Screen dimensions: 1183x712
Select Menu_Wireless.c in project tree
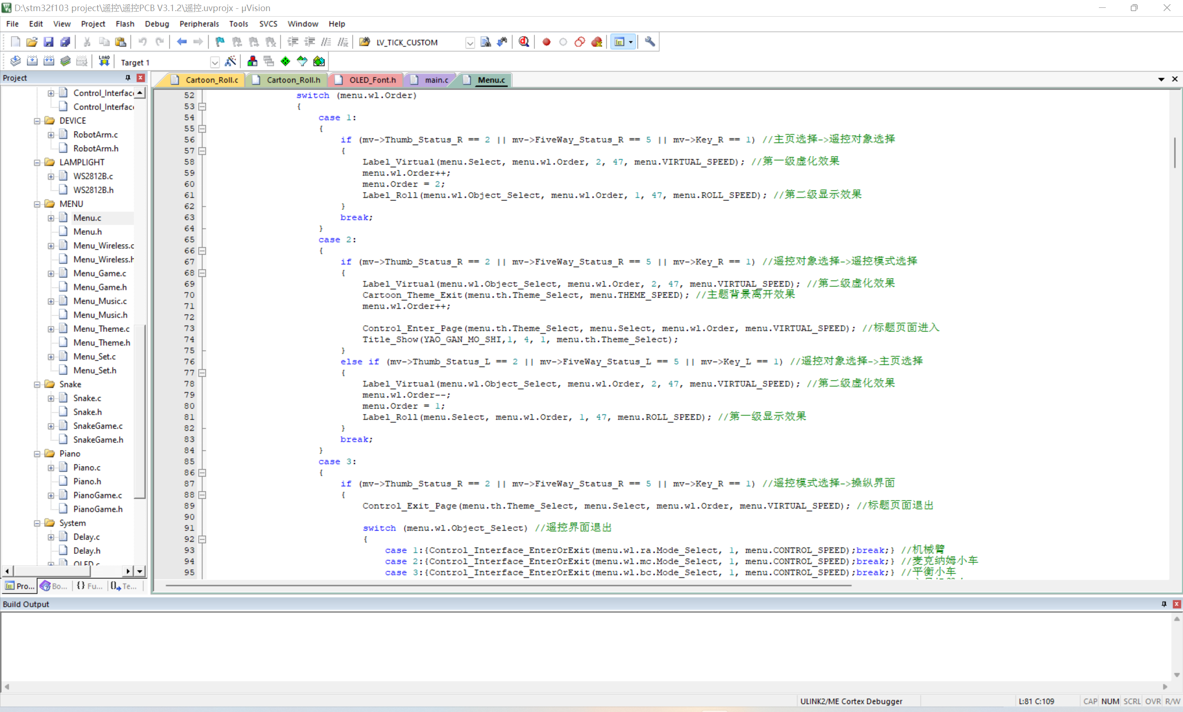point(104,246)
